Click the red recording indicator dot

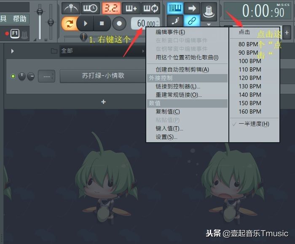point(7,34)
